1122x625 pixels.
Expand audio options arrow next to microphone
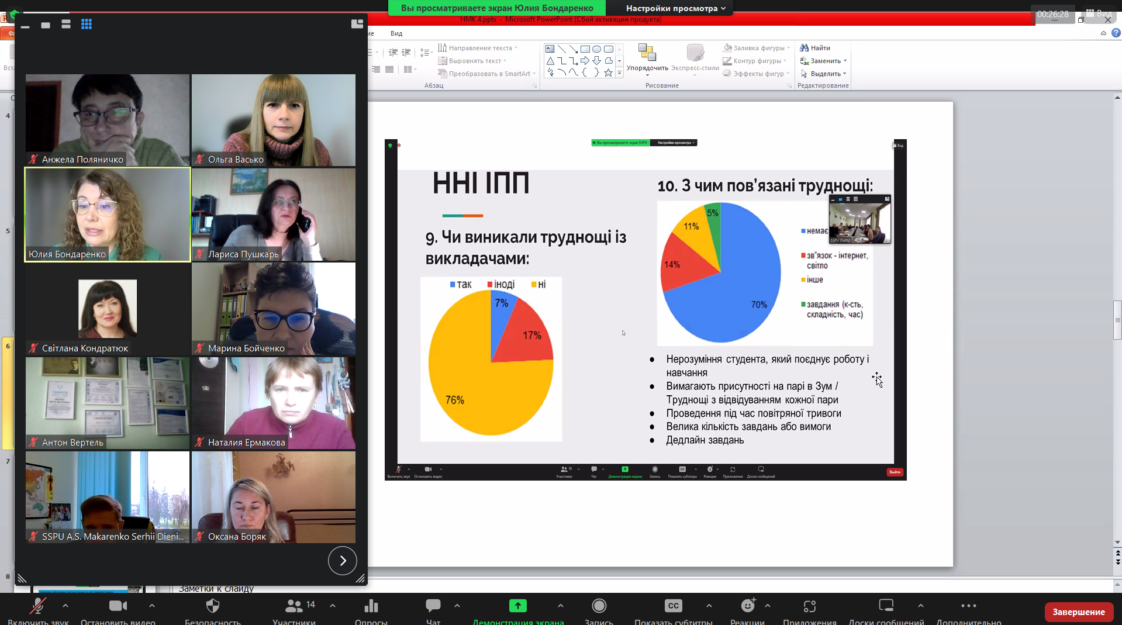click(x=65, y=606)
